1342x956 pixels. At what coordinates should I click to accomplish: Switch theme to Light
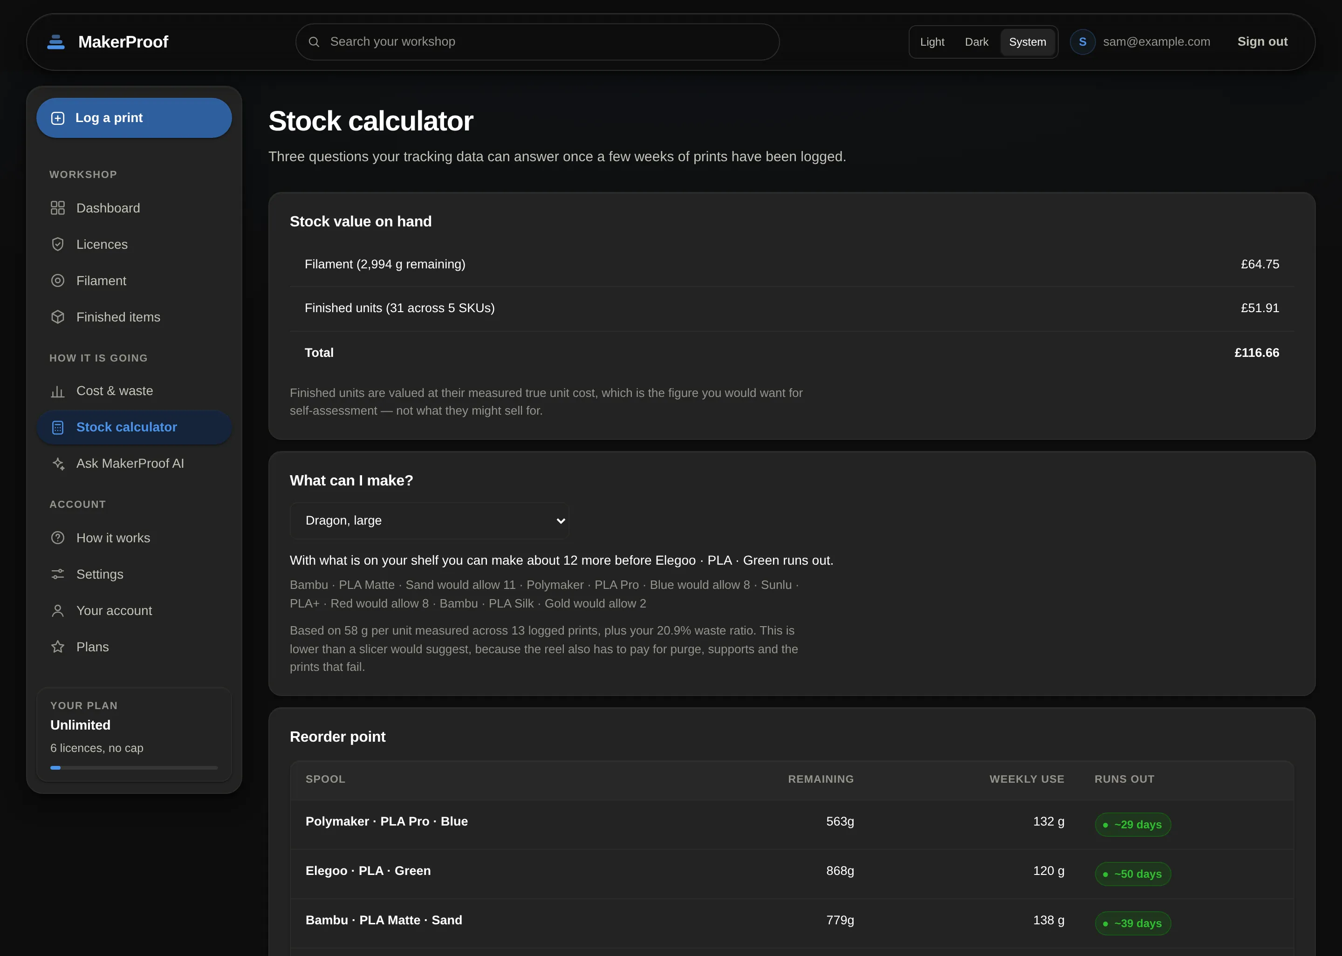pos(932,42)
